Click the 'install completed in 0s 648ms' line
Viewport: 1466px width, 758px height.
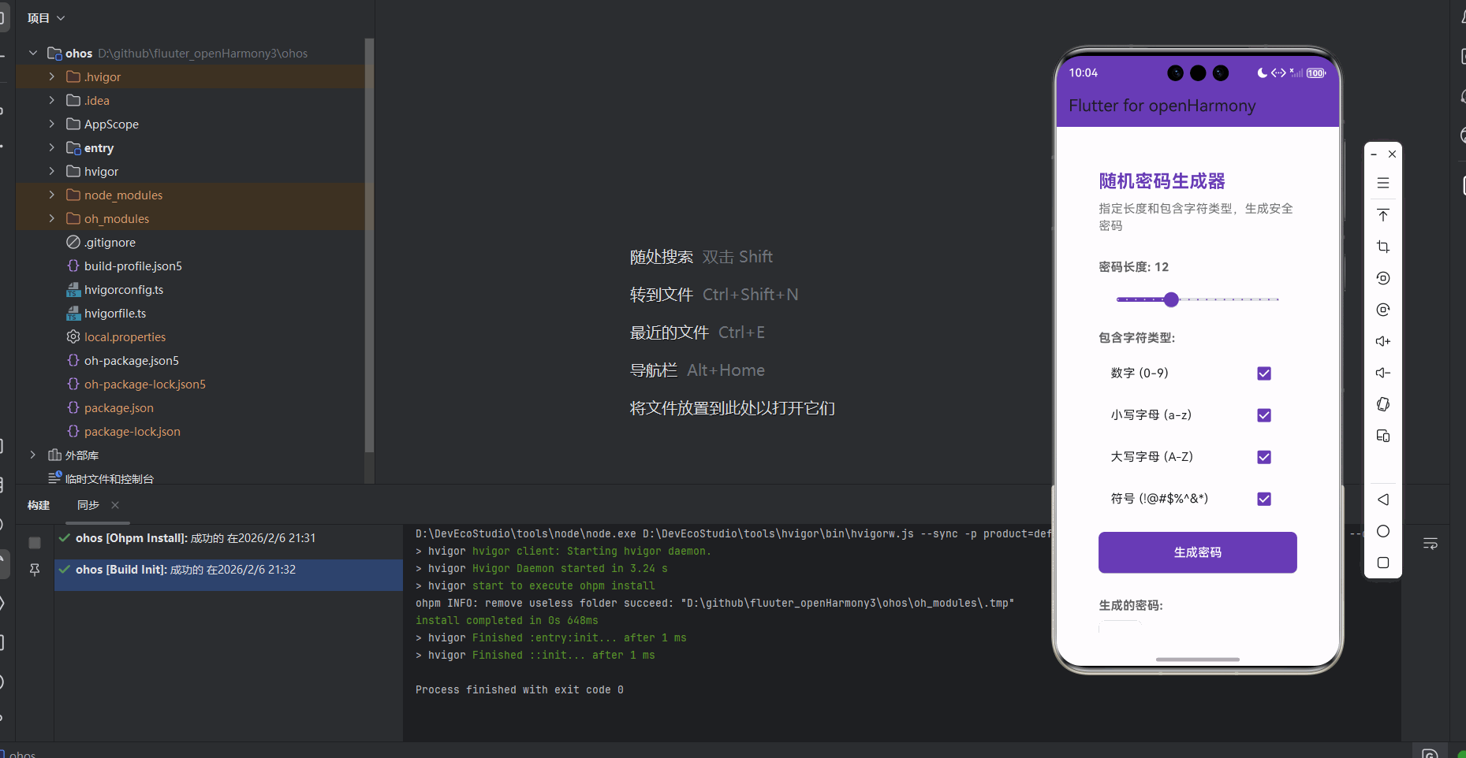[507, 620]
